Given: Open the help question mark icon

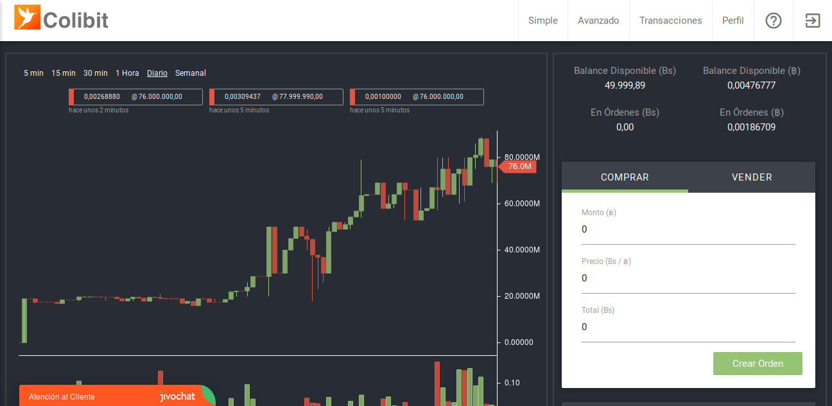Looking at the screenshot, I should [x=773, y=21].
